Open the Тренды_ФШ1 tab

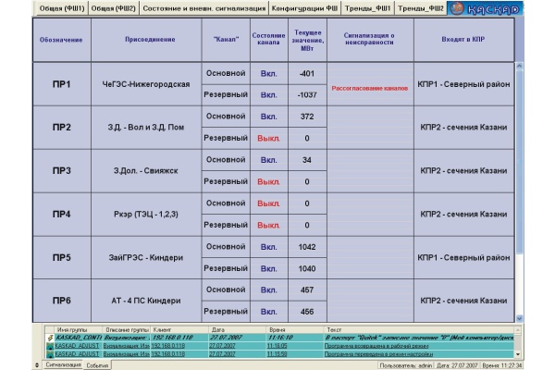367,8
